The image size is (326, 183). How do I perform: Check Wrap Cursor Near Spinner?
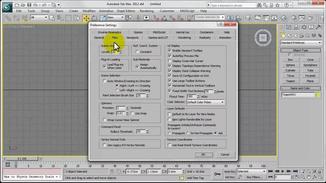click(104, 120)
